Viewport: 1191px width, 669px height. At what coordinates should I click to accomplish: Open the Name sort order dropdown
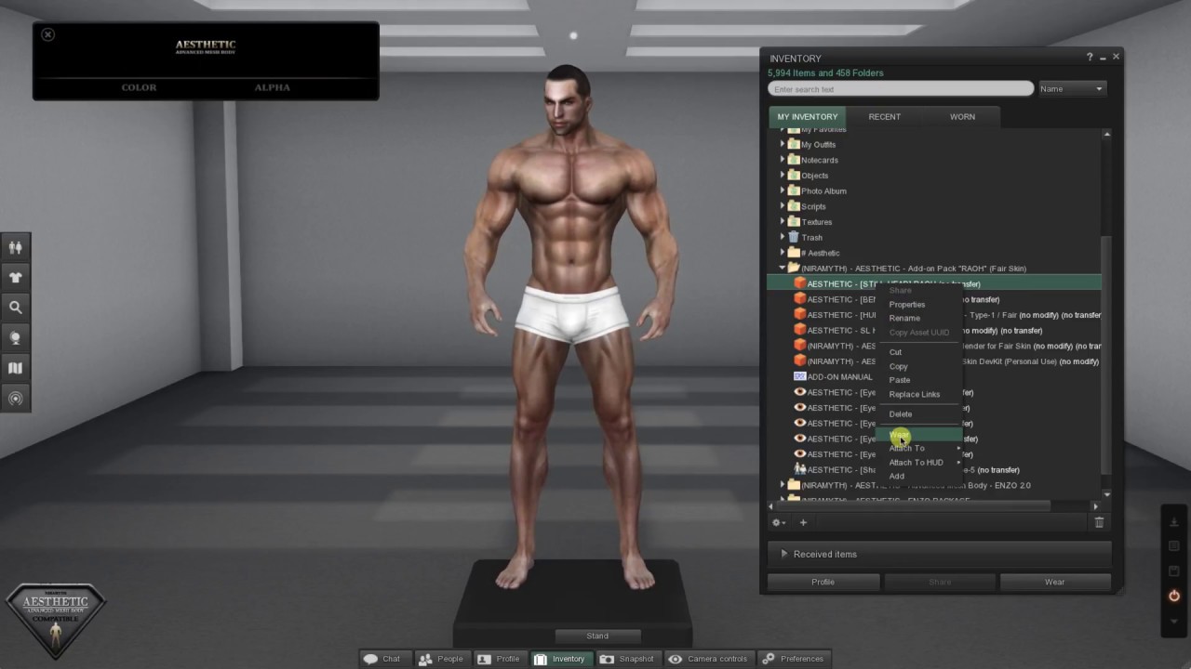tap(1072, 89)
